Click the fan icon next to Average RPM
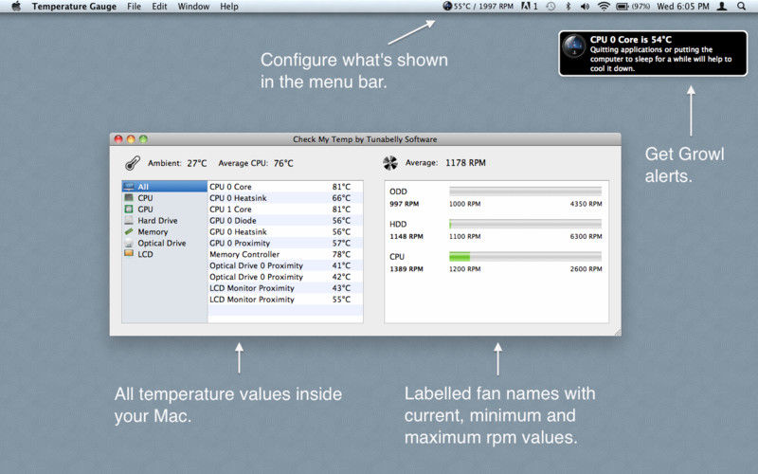 (390, 163)
